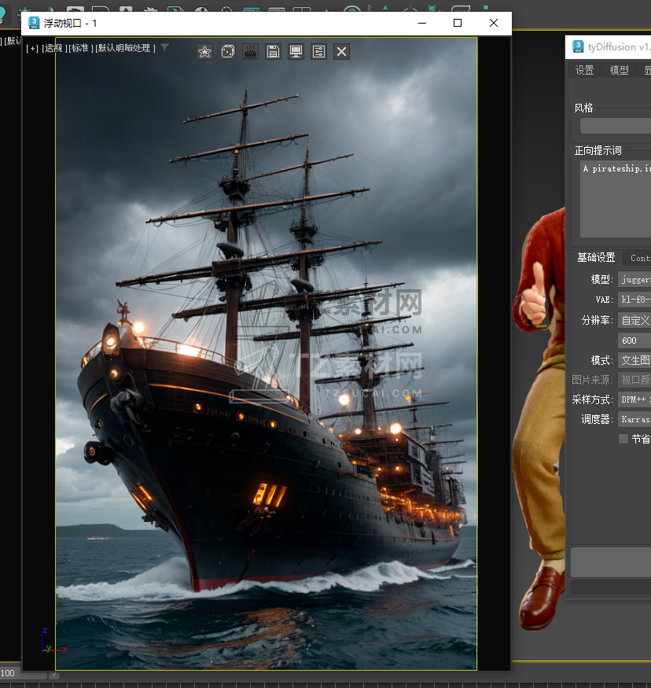Click the star icon in viewport toolbar

(x=205, y=52)
